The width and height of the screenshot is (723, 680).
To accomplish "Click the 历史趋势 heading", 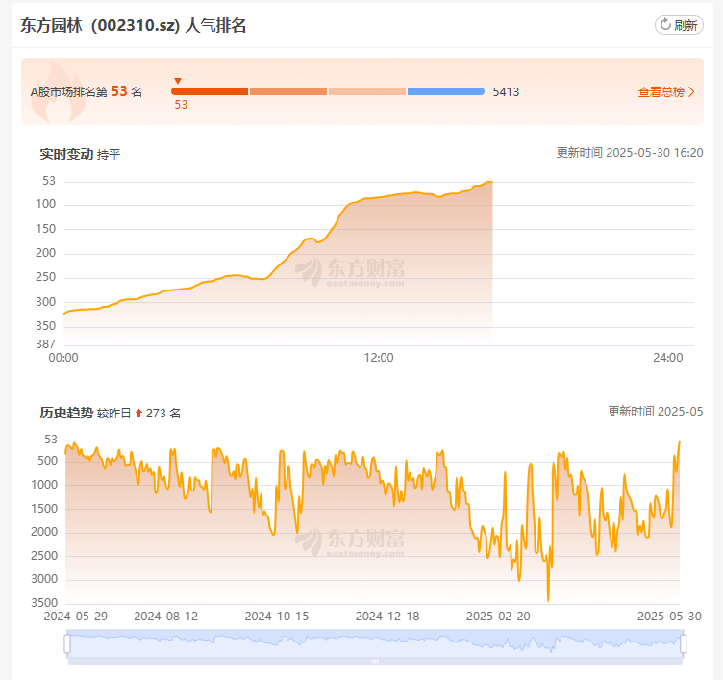I will click(x=66, y=413).
